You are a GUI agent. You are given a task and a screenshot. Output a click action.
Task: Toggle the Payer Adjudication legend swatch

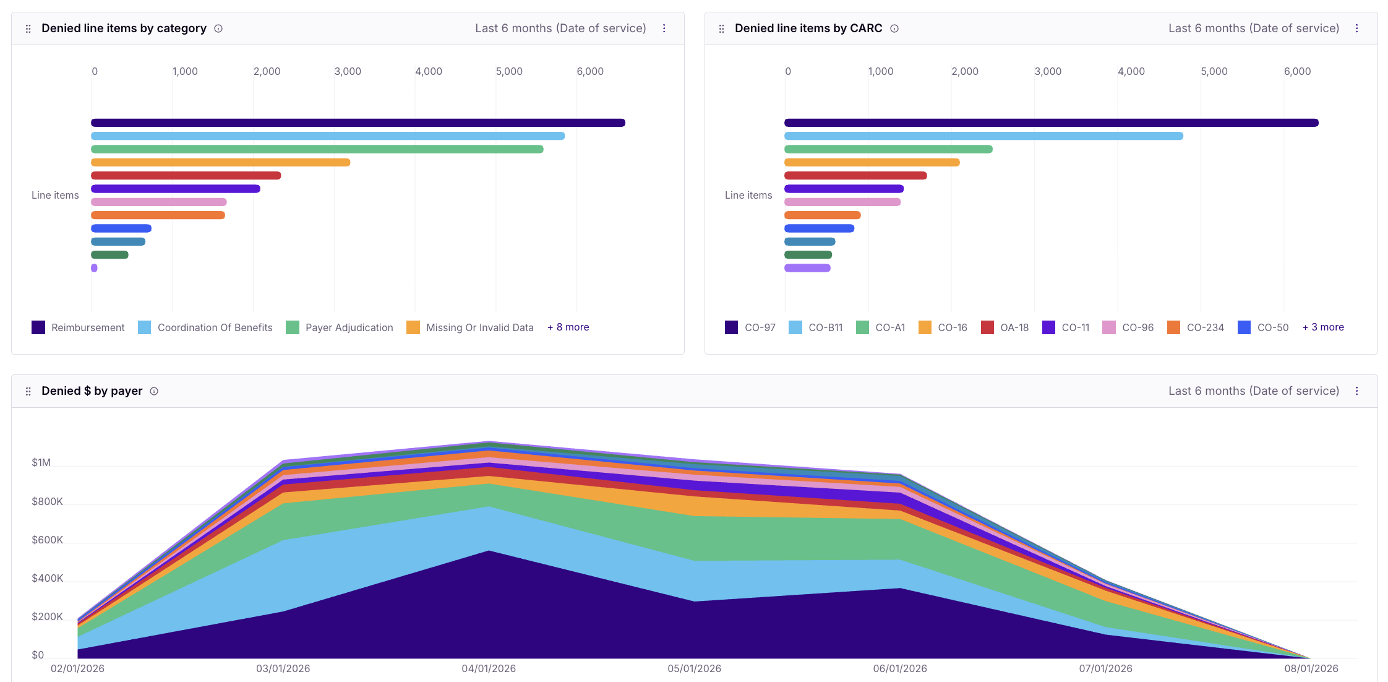point(293,327)
